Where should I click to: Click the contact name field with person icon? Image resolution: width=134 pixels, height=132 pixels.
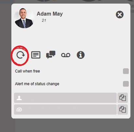pos(65,98)
